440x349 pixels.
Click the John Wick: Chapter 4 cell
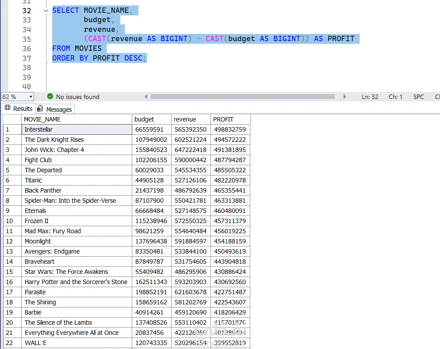click(77, 150)
